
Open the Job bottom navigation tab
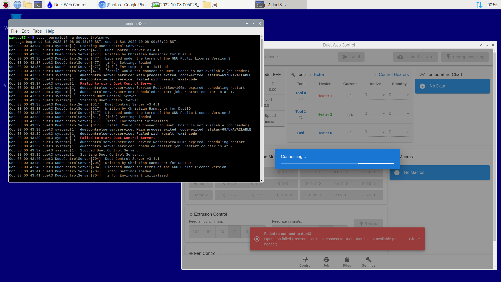[326, 262]
